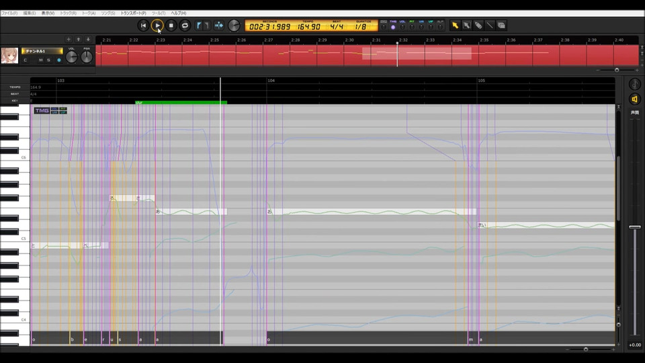Click the return-to-start transport button
Image resolution: width=645 pixels, height=363 pixels.
coord(143,26)
